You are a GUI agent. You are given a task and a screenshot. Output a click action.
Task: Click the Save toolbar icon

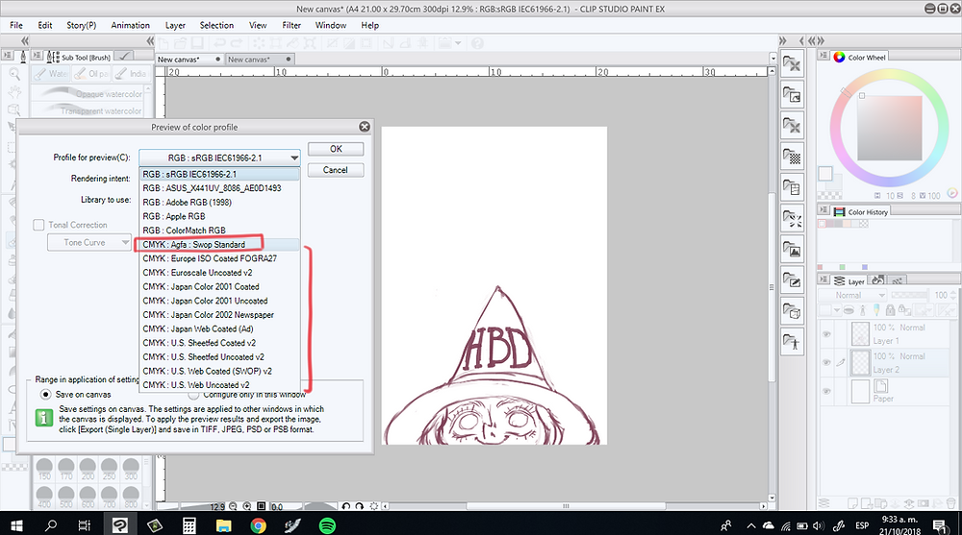[196, 43]
